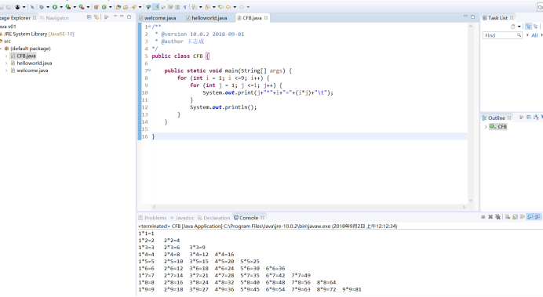Start debugging with the bug Debug icon
This screenshot has height=297, width=543.
coord(42,7)
